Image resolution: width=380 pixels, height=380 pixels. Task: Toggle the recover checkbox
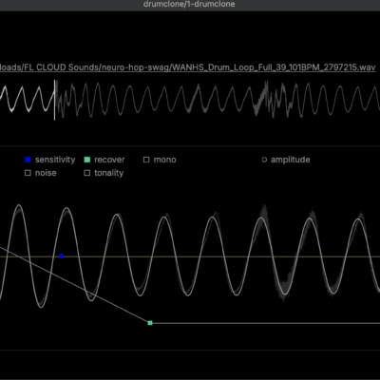point(87,160)
